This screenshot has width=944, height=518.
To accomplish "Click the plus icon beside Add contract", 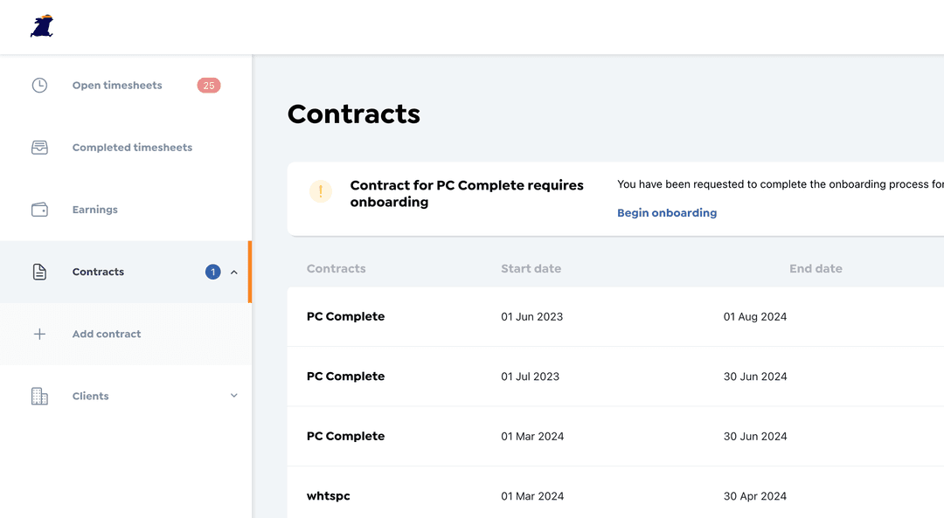I will tap(39, 334).
